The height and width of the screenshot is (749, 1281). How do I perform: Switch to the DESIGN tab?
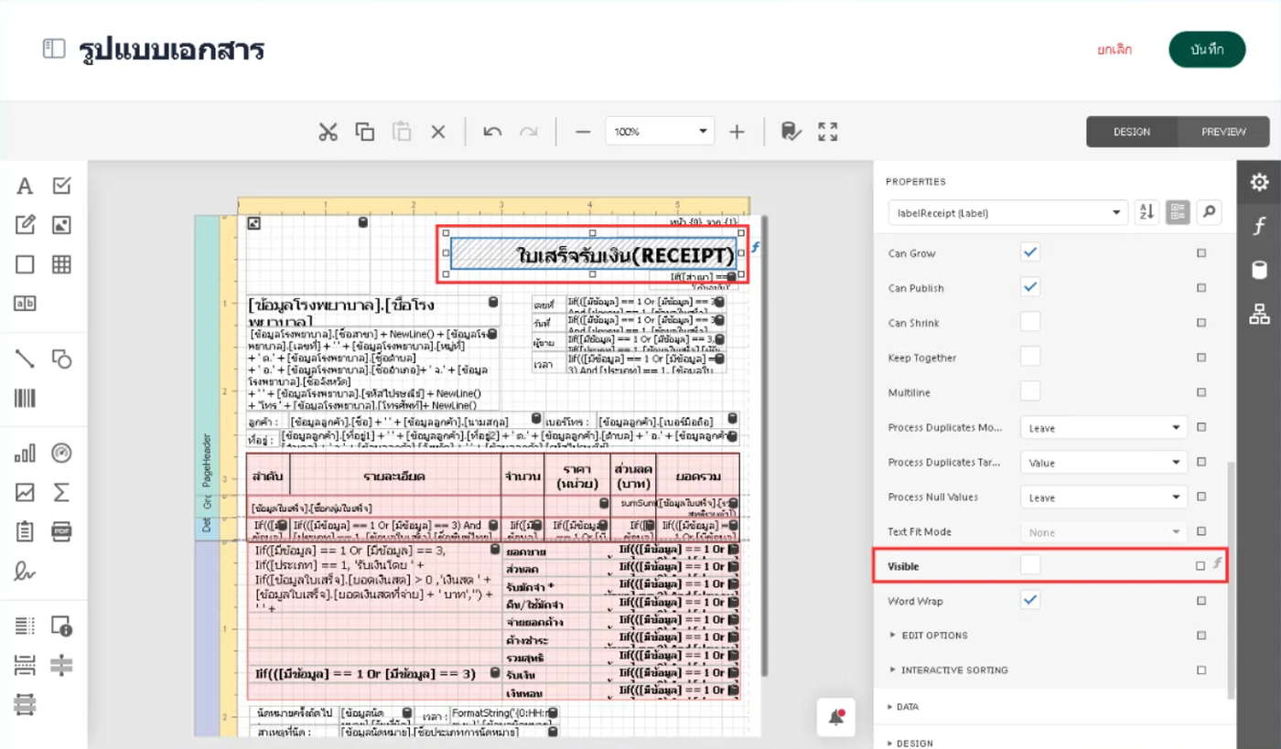tap(1132, 132)
